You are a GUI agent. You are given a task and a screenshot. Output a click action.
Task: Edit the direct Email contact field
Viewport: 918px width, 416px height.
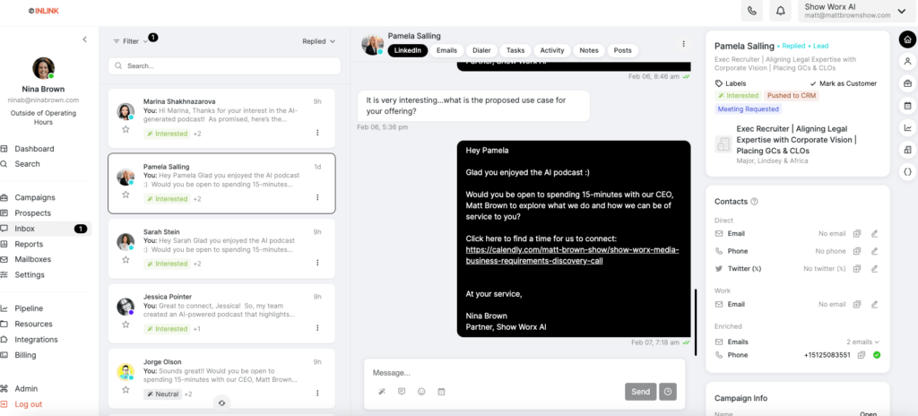pyautogui.click(x=875, y=233)
